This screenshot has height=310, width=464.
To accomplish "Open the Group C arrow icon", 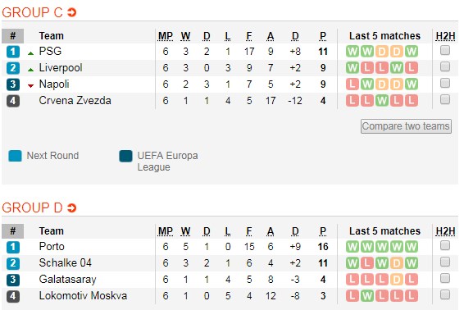I will (71, 12).
